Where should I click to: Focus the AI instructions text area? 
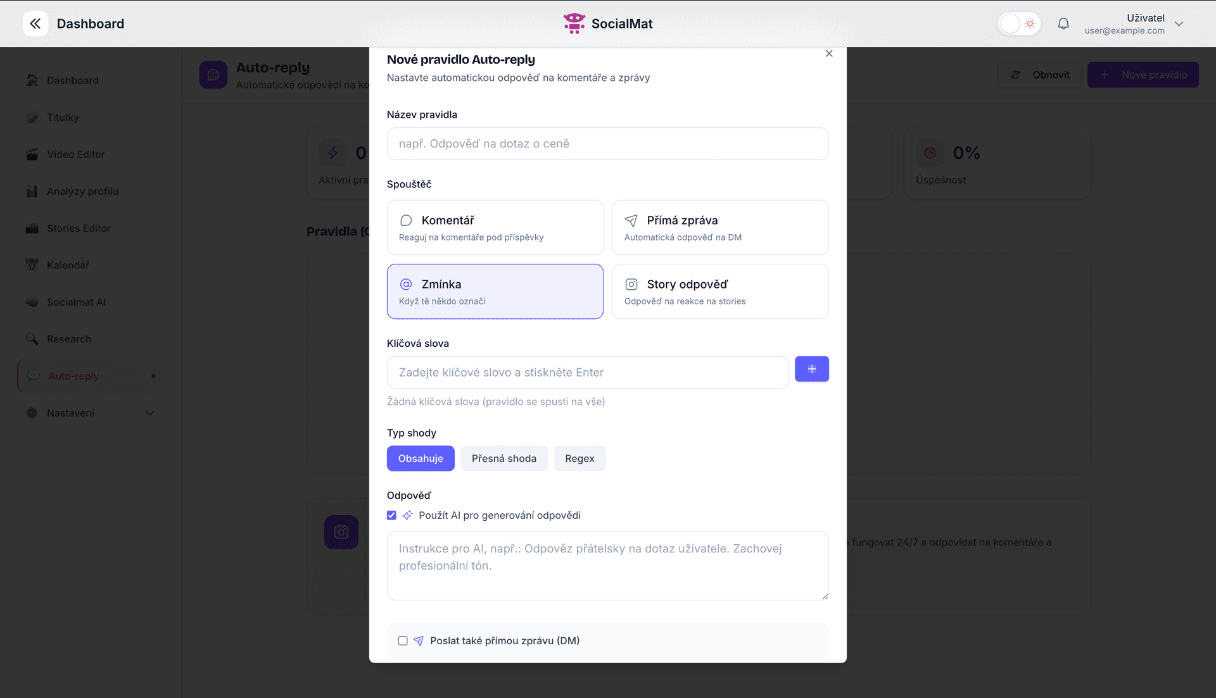tap(607, 566)
